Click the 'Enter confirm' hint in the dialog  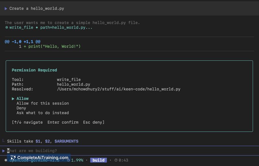pyautogui.click(x=63, y=122)
